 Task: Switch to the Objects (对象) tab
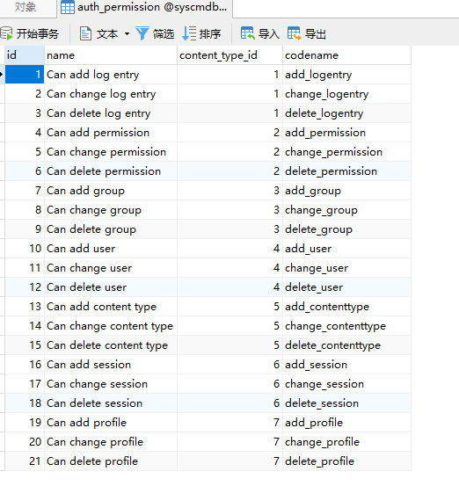pos(25,7)
